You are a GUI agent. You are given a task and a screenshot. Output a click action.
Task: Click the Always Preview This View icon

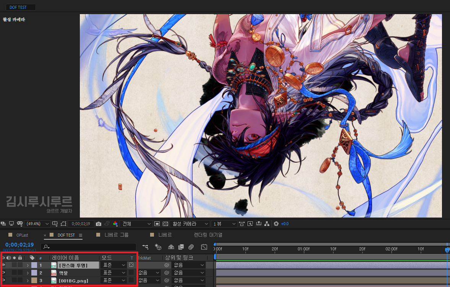[3, 224]
